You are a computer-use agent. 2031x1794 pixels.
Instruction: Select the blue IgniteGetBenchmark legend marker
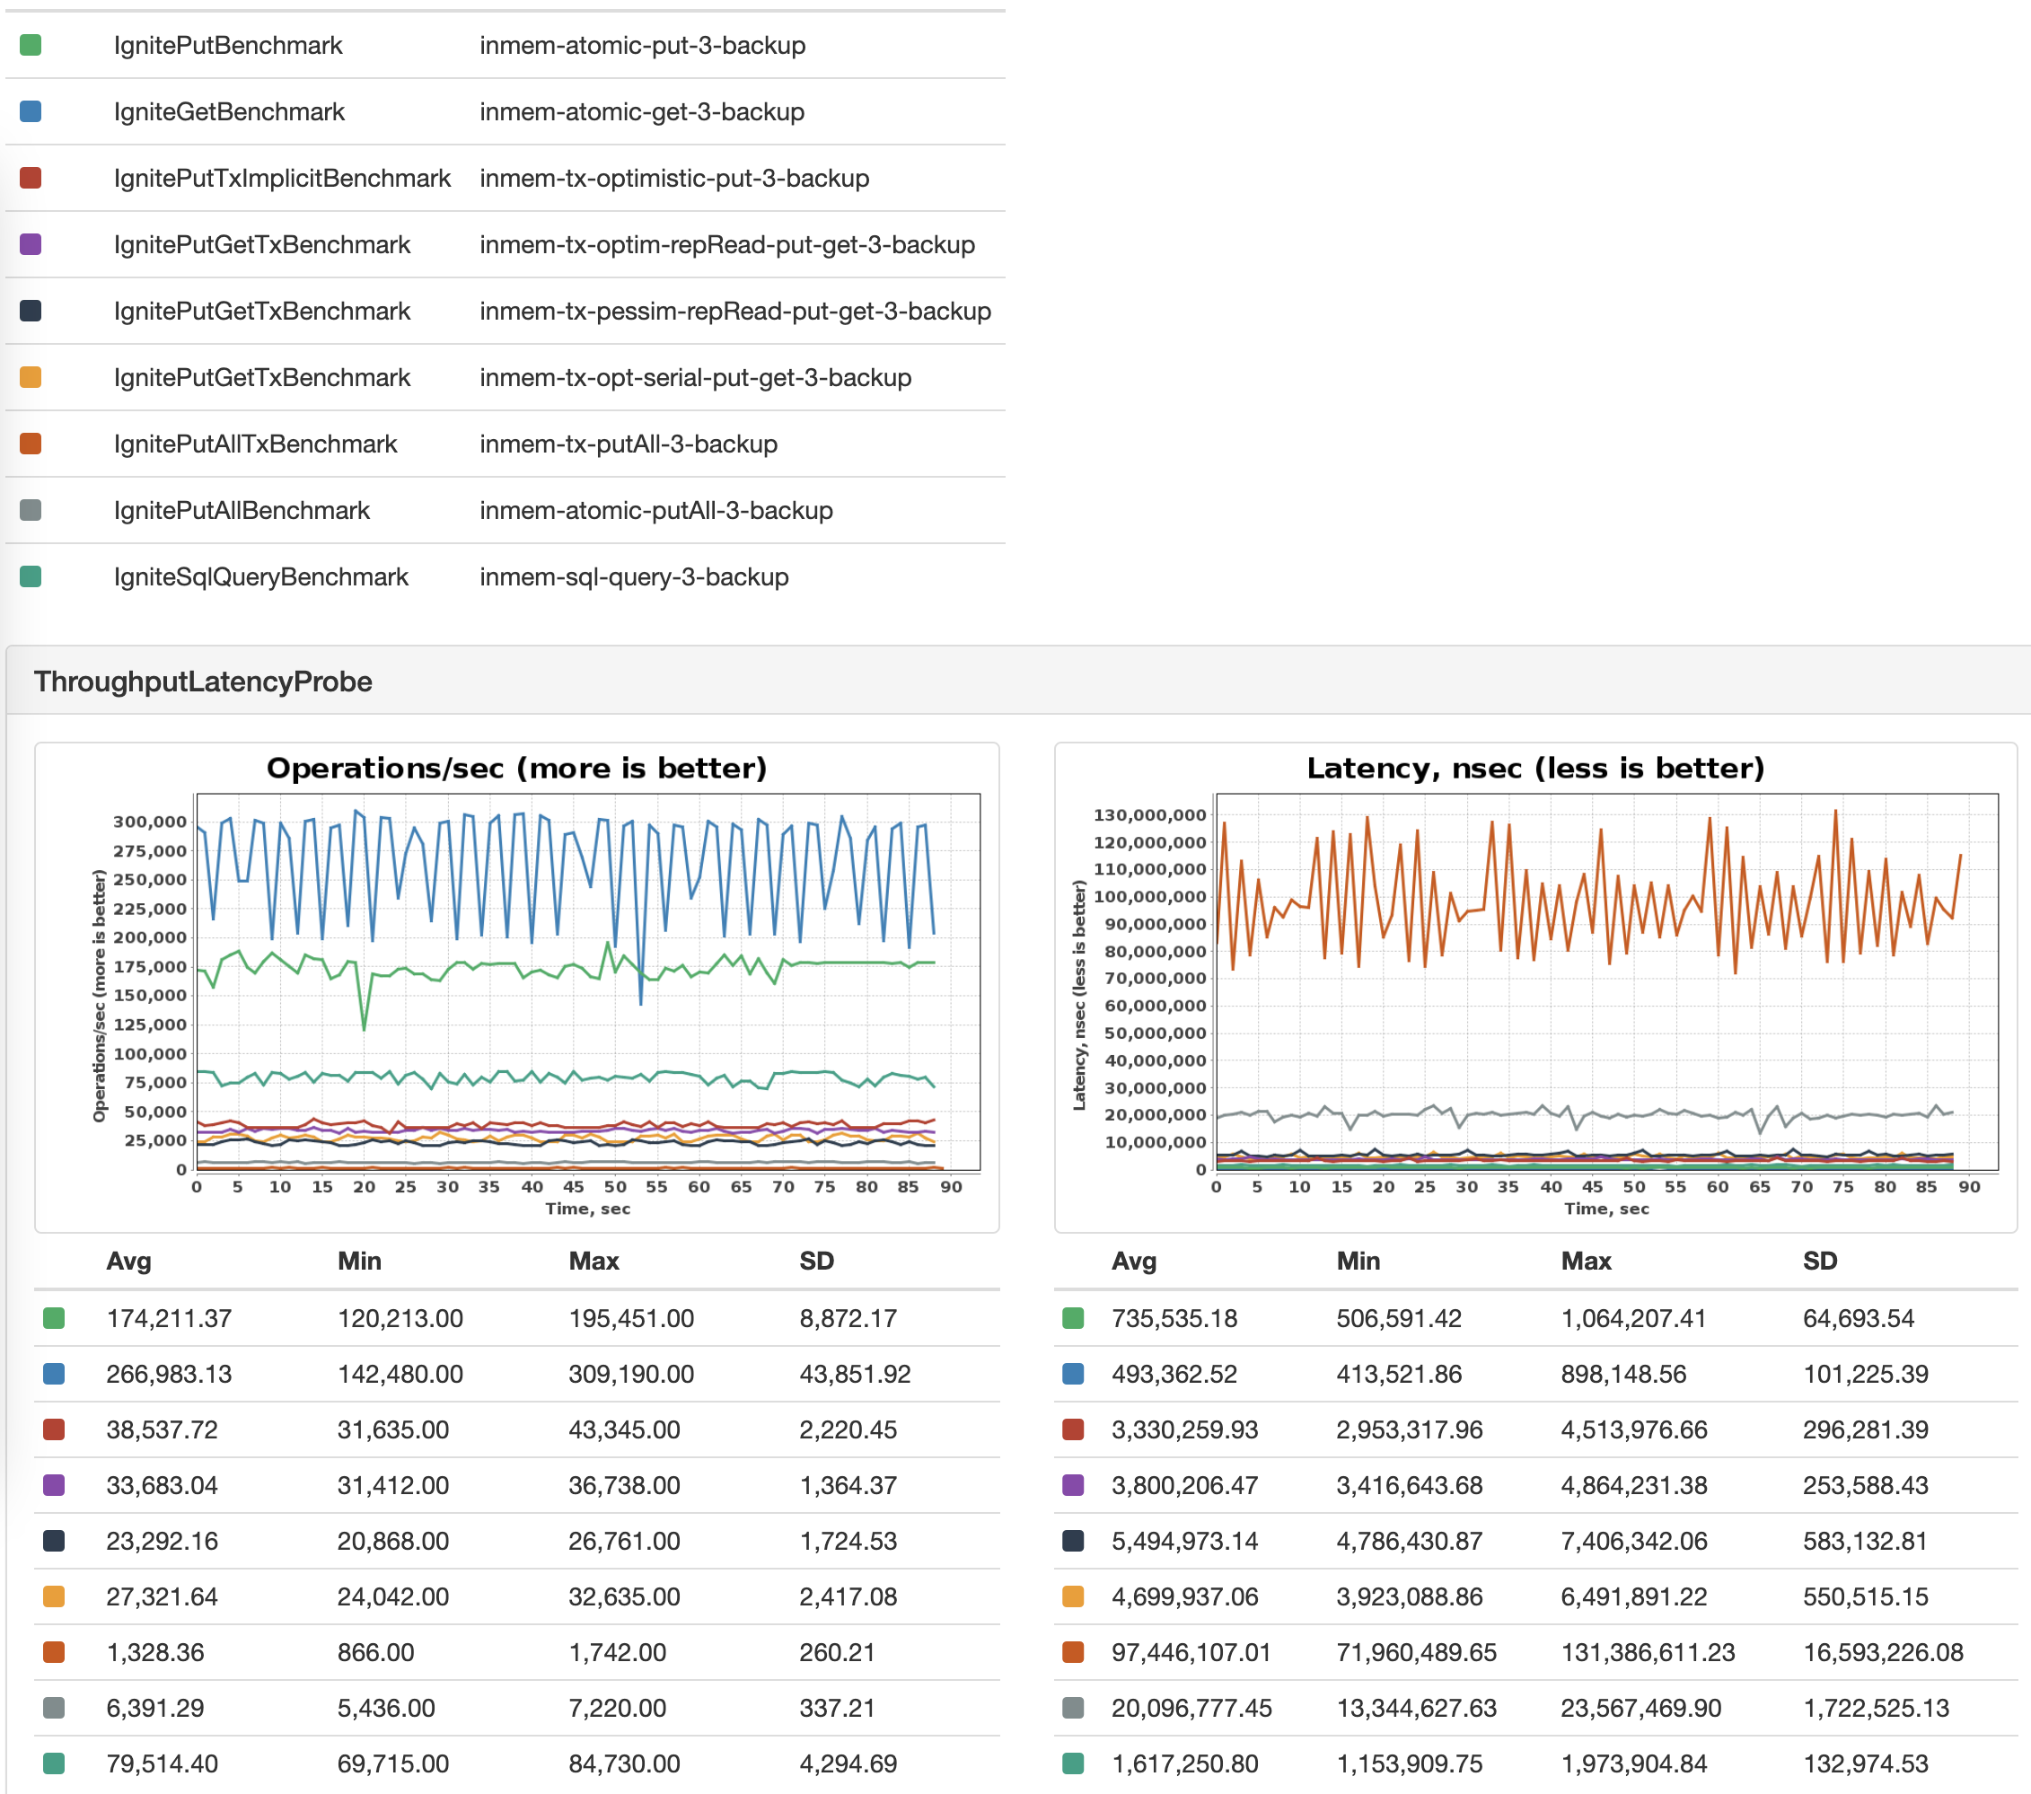31,111
